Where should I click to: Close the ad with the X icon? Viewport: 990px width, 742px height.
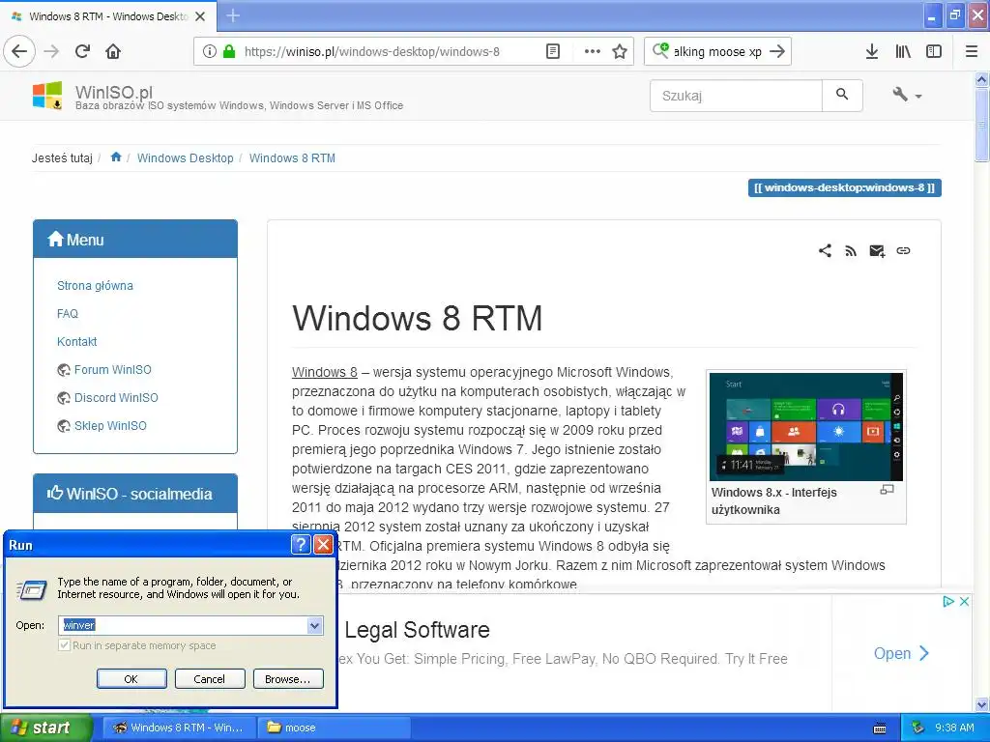[964, 601]
